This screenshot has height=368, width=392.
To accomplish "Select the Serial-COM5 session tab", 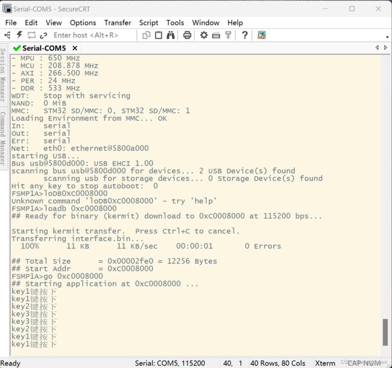I will (44, 48).
